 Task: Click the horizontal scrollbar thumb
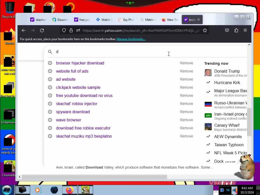click(94, 177)
